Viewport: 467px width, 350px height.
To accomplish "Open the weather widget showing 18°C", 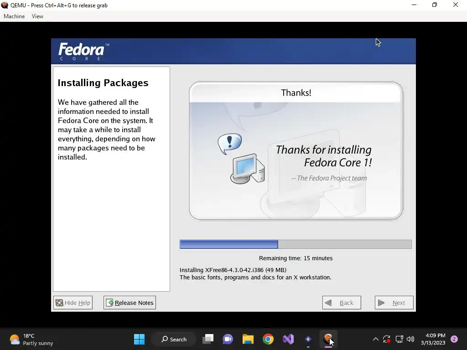I will click(31, 339).
